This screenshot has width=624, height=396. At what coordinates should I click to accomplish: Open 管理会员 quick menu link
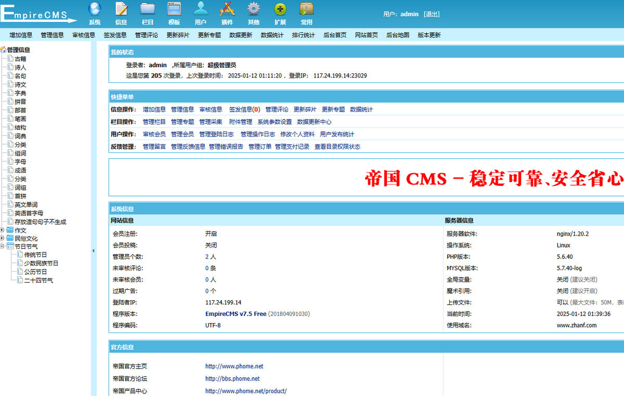pos(183,134)
